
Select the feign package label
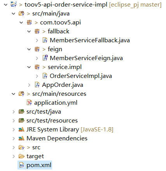tap(55, 50)
